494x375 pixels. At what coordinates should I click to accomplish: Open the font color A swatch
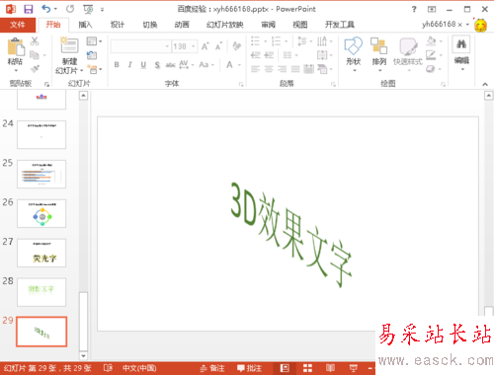229,65
